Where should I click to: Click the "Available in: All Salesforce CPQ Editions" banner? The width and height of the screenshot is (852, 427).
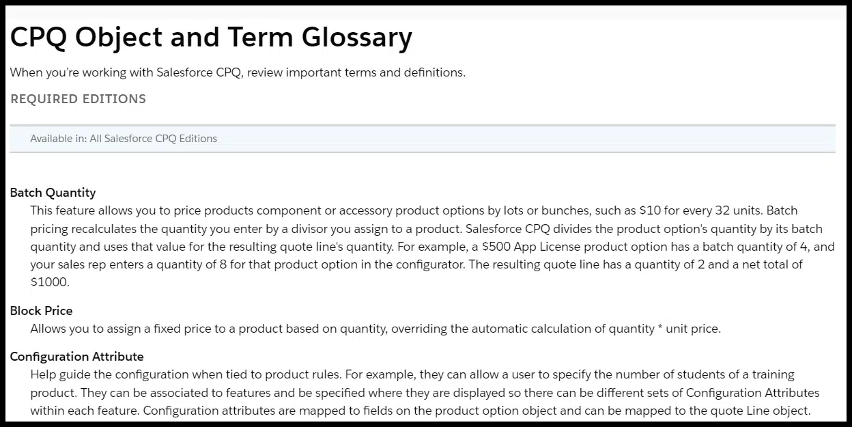point(124,139)
